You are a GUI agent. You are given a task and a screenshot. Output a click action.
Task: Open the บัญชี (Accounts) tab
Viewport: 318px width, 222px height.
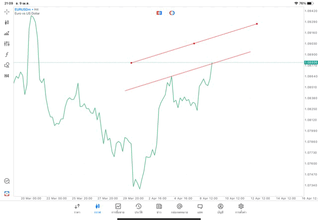click(x=221, y=209)
